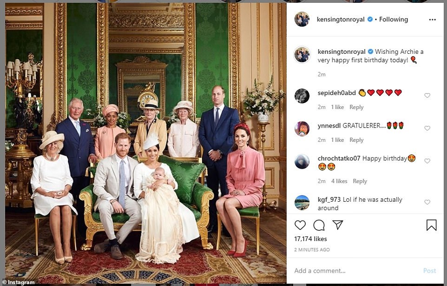
Task: Click the Following button
Action: tap(393, 19)
